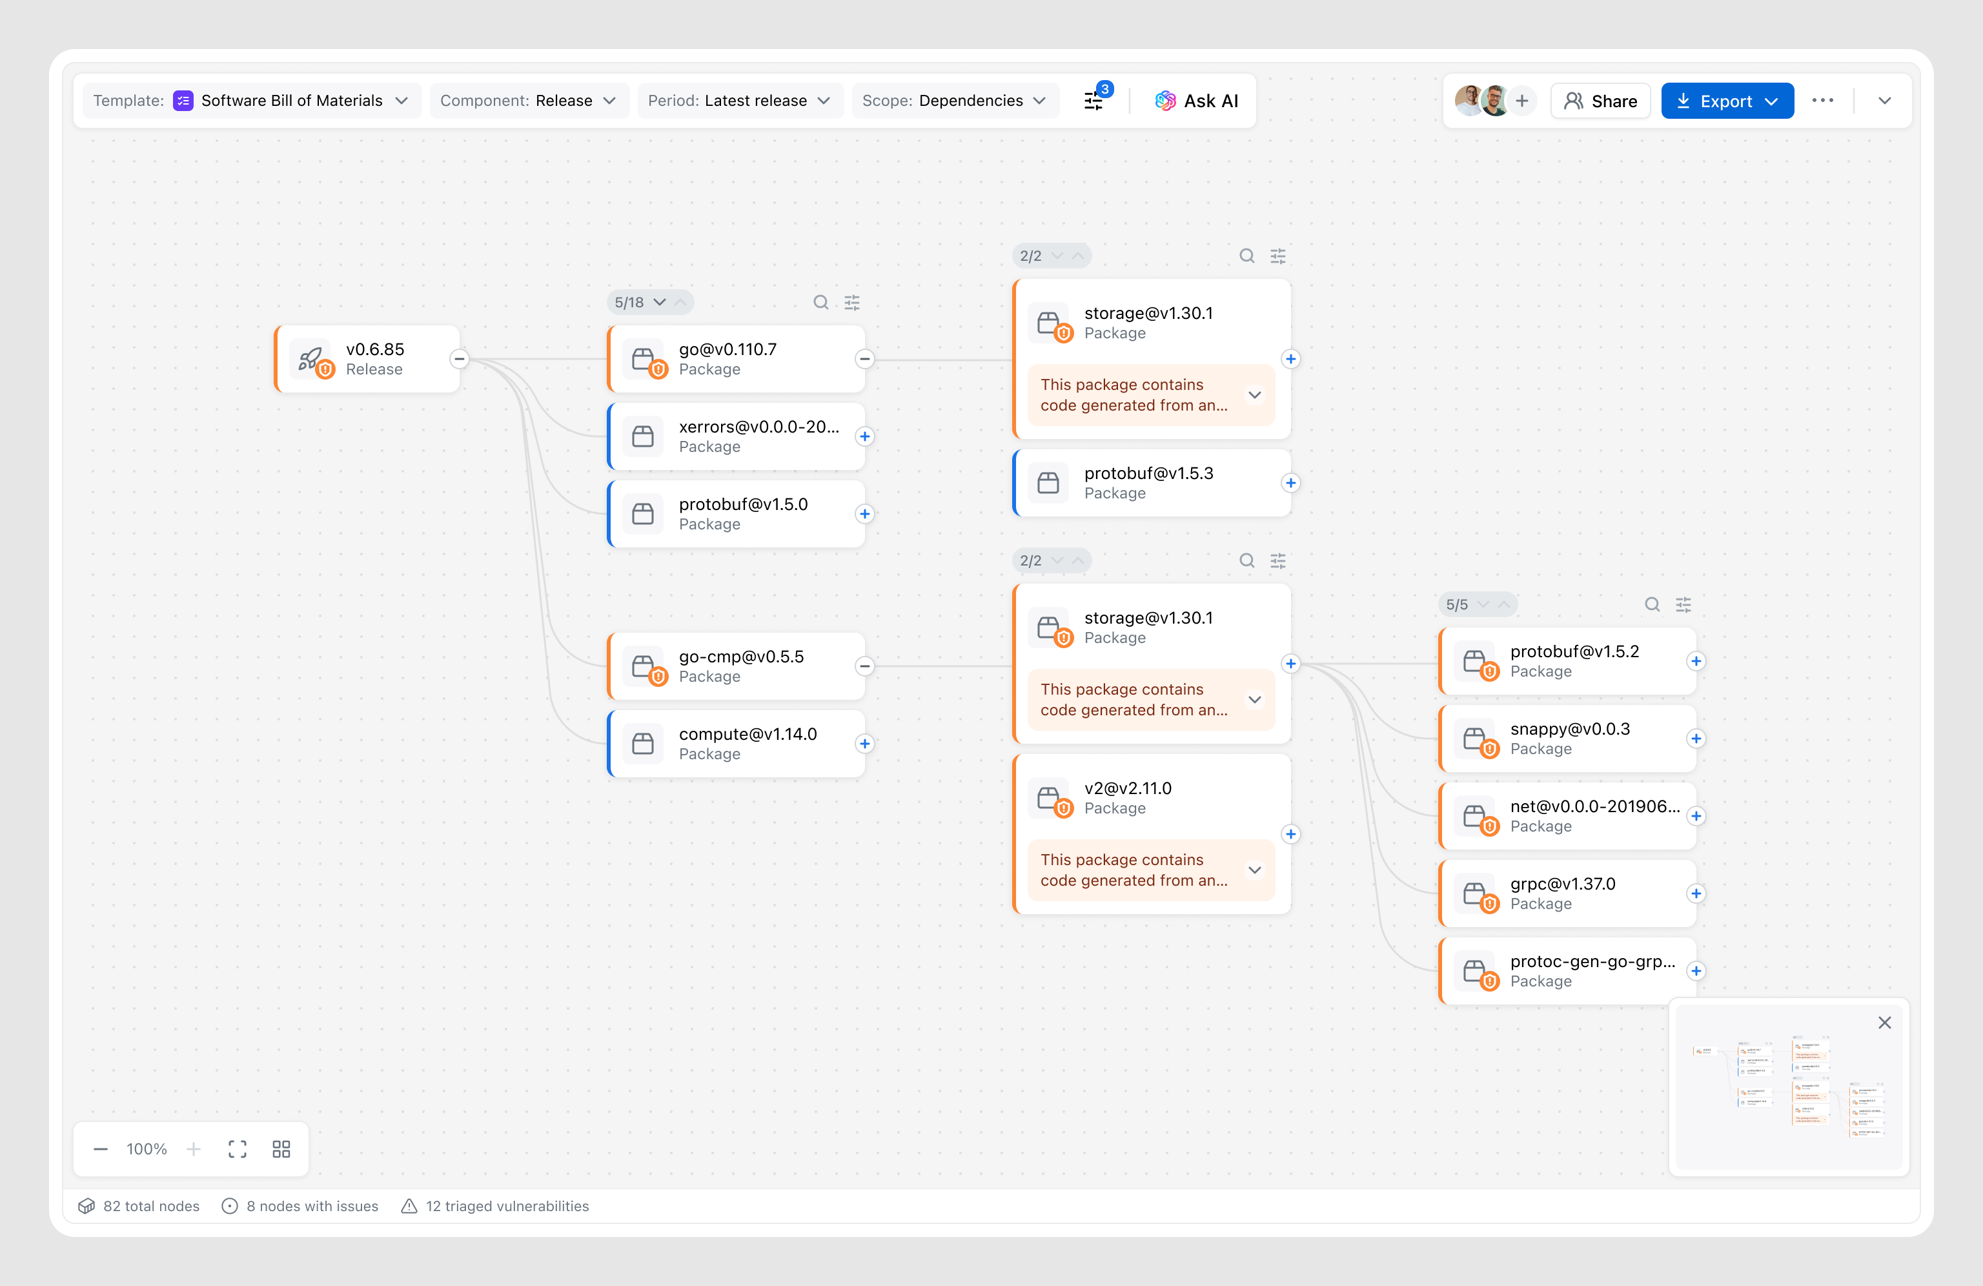
Task: Add a collaborator with the plus icon
Action: pos(1521,101)
